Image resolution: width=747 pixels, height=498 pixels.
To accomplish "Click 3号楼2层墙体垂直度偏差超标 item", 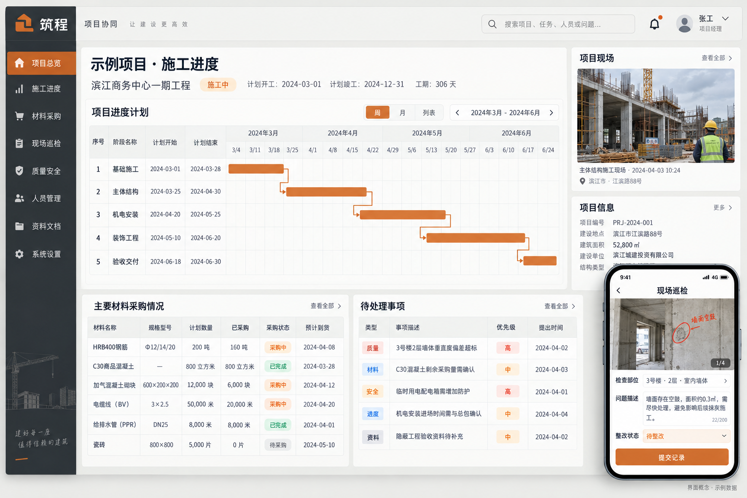I will click(436, 348).
